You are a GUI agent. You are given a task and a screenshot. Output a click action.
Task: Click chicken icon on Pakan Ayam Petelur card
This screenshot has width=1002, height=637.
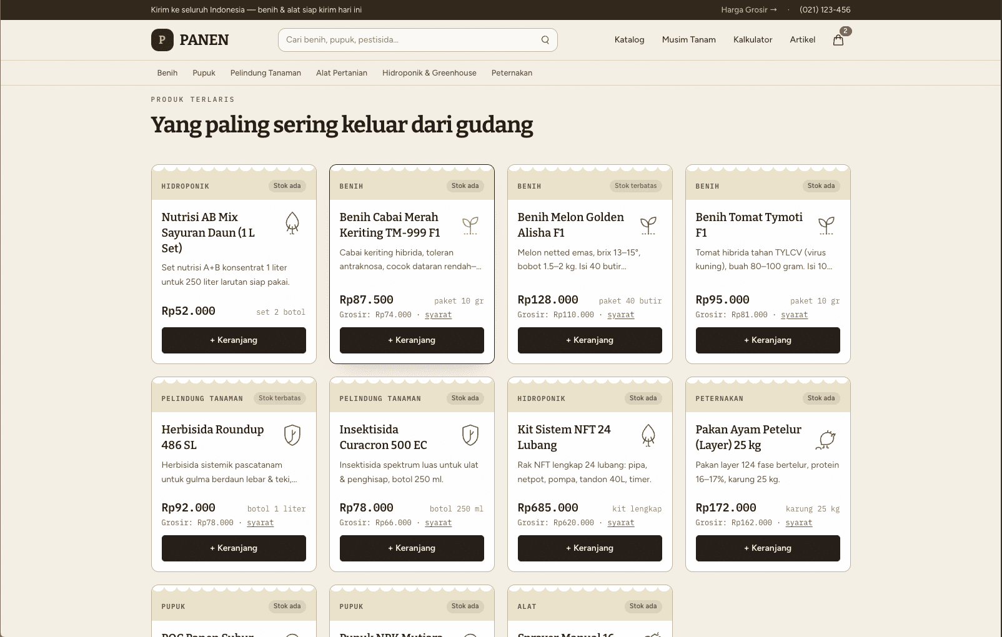coord(826,440)
